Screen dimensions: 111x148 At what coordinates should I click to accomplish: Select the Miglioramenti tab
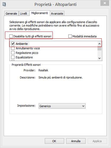[x=39, y=13]
